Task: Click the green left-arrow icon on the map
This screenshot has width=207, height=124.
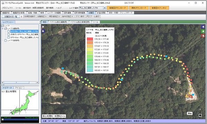Action: (x=203, y=31)
